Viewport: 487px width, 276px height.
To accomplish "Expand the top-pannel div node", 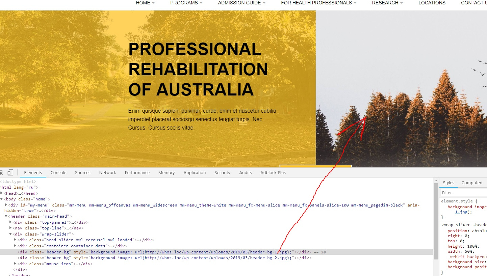I will point(10,222).
